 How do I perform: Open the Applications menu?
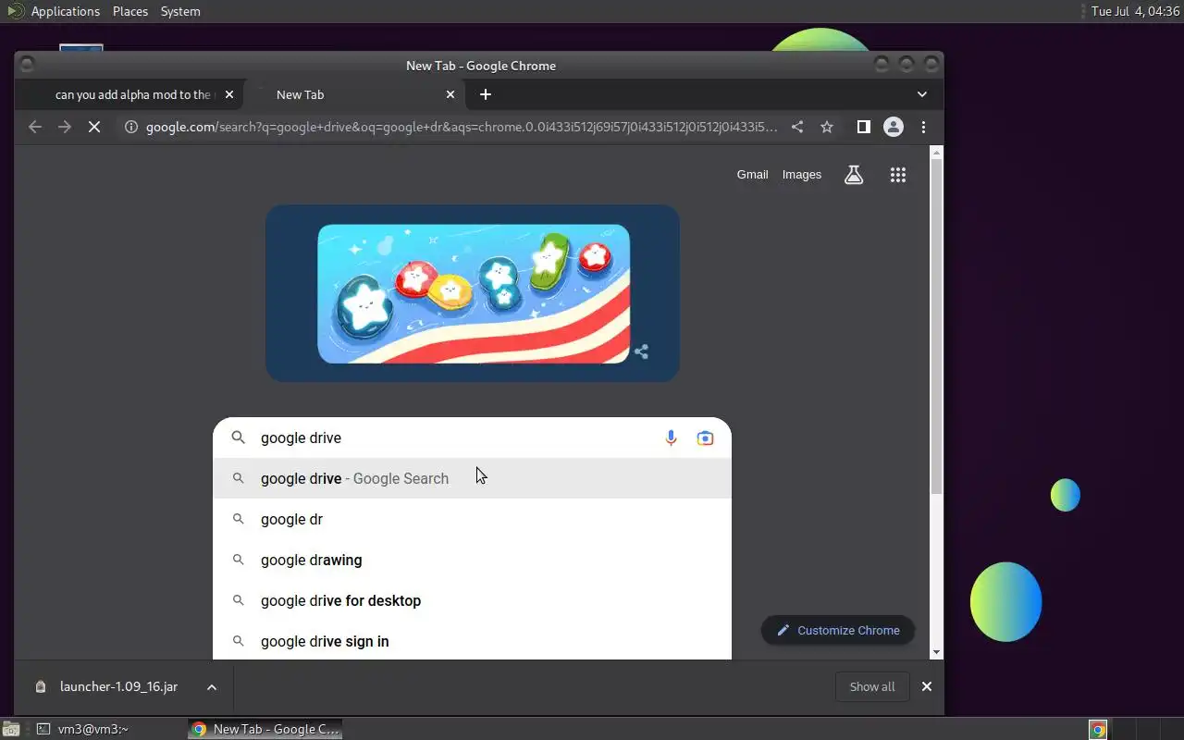point(65,11)
